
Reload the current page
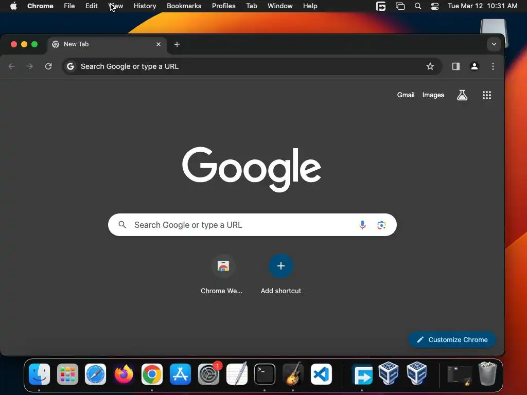(48, 66)
